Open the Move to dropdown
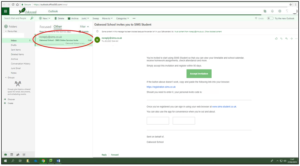 [x=107, y=18]
